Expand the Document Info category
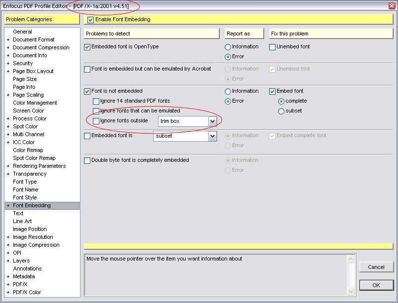 pyautogui.click(x=8, y=56)
